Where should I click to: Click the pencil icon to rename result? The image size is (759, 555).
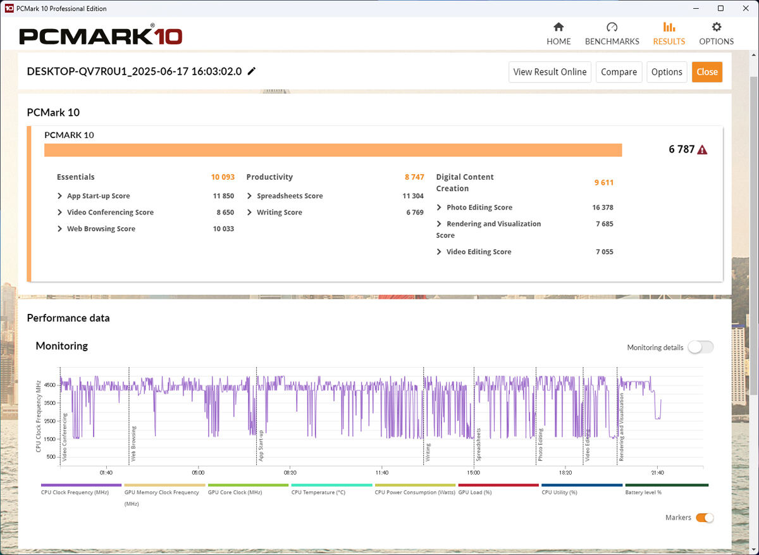click(252, 72)
